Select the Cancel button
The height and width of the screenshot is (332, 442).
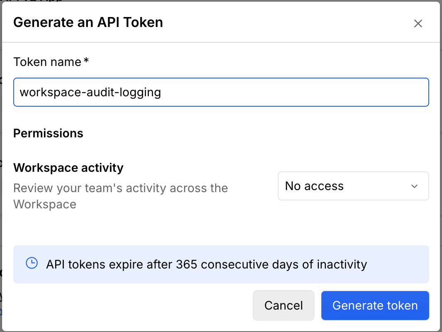283,305
